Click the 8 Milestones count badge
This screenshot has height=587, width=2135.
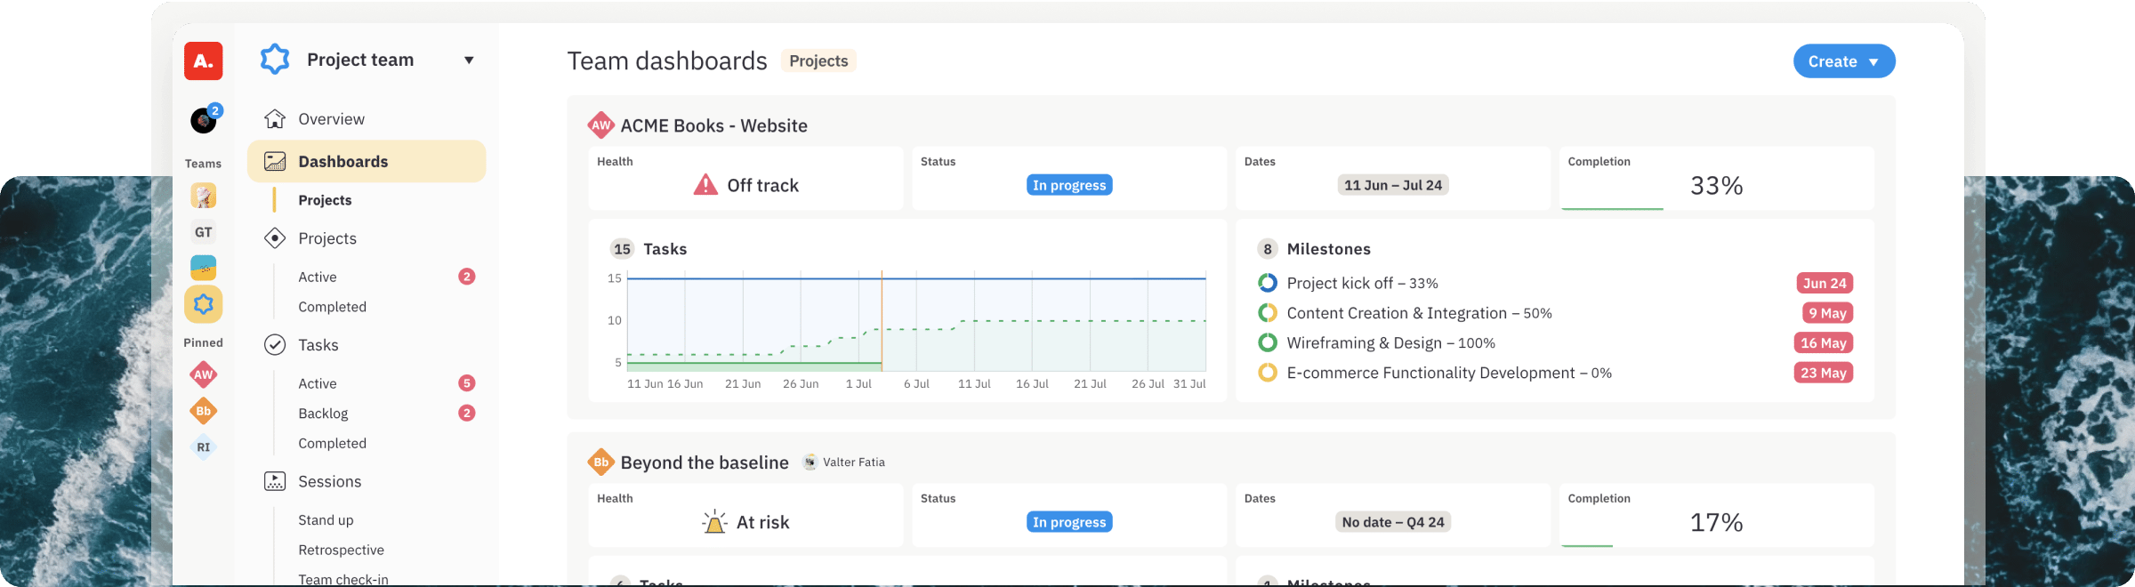1268,249
